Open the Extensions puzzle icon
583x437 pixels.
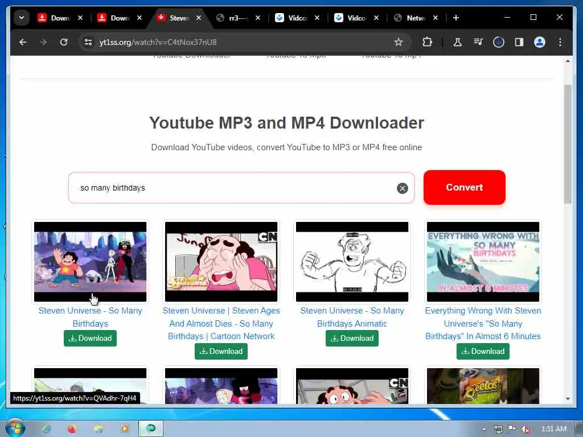pyautogui.click(x=427, y=42)
